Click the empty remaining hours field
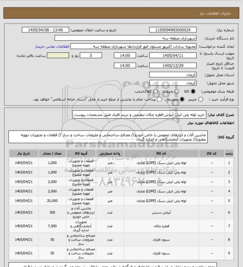Screen dimensions: 243x267 pyautogui.click(x=58, y=56)
